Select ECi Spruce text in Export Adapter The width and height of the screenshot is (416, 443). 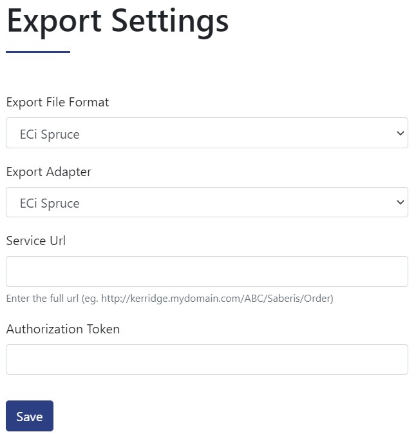50,204
